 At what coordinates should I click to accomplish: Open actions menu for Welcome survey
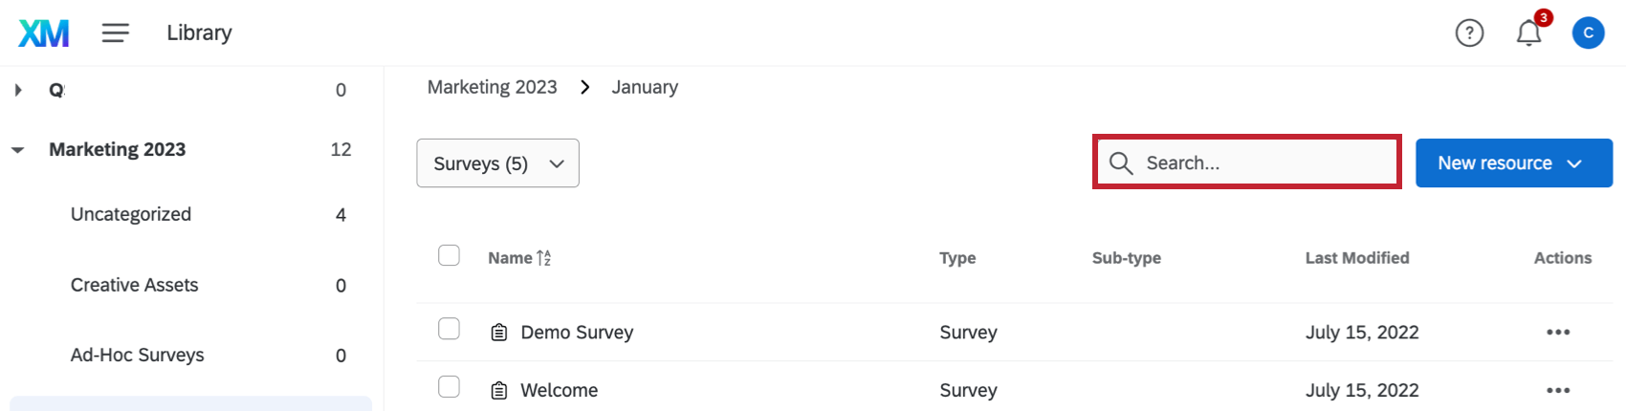(1557, 390)
